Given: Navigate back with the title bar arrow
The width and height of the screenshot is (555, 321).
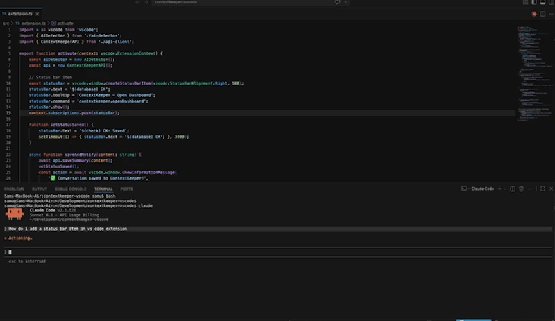Looking at the screenshot, I should tap(137, 2).
